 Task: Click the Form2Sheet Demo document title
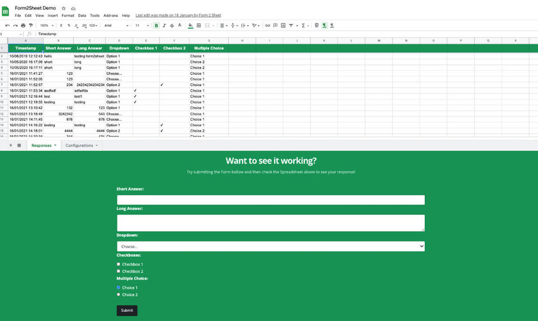pyautogui.click(x=35, y=8)
